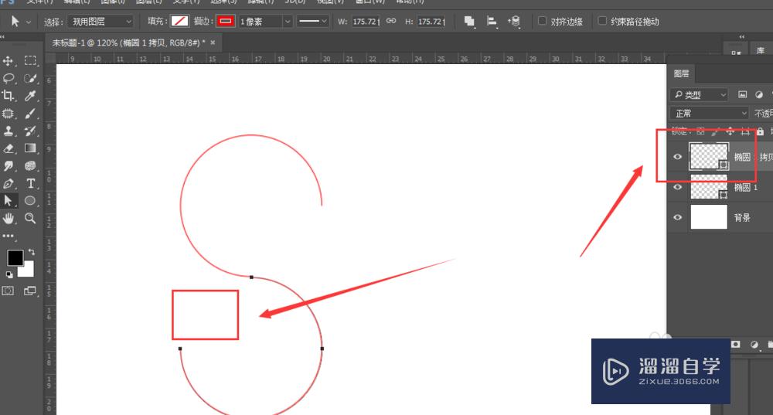
Task: Open the black foreground color picker
Action: 15,258
